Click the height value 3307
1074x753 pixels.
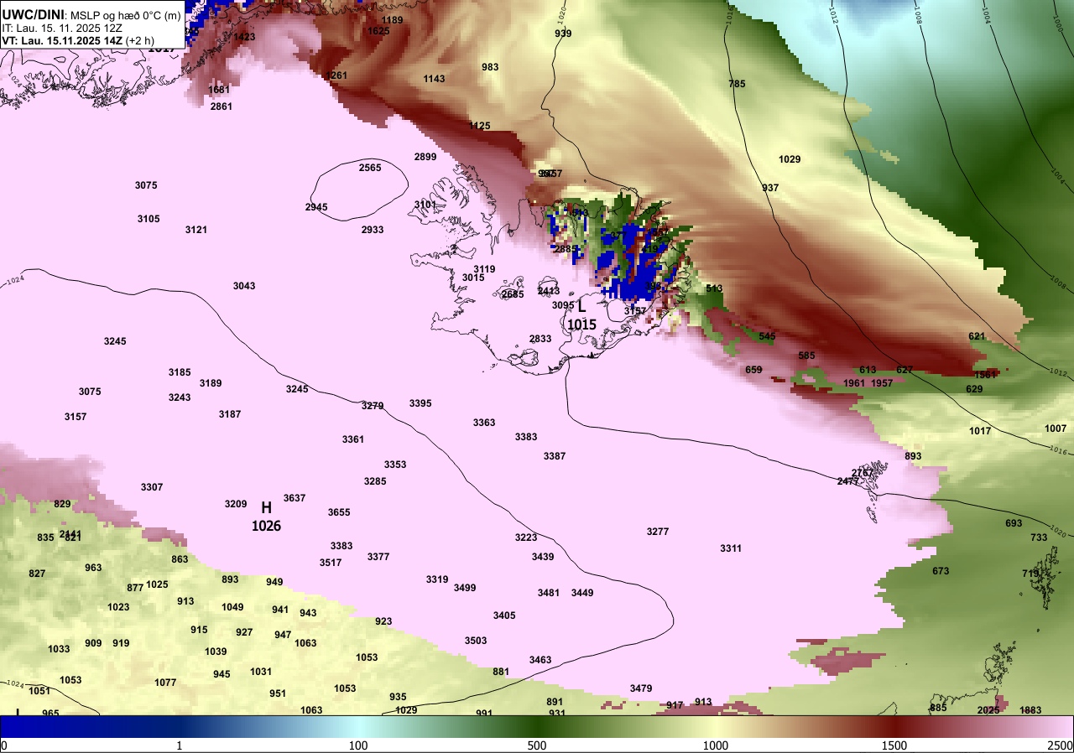(x=152, y=487)
